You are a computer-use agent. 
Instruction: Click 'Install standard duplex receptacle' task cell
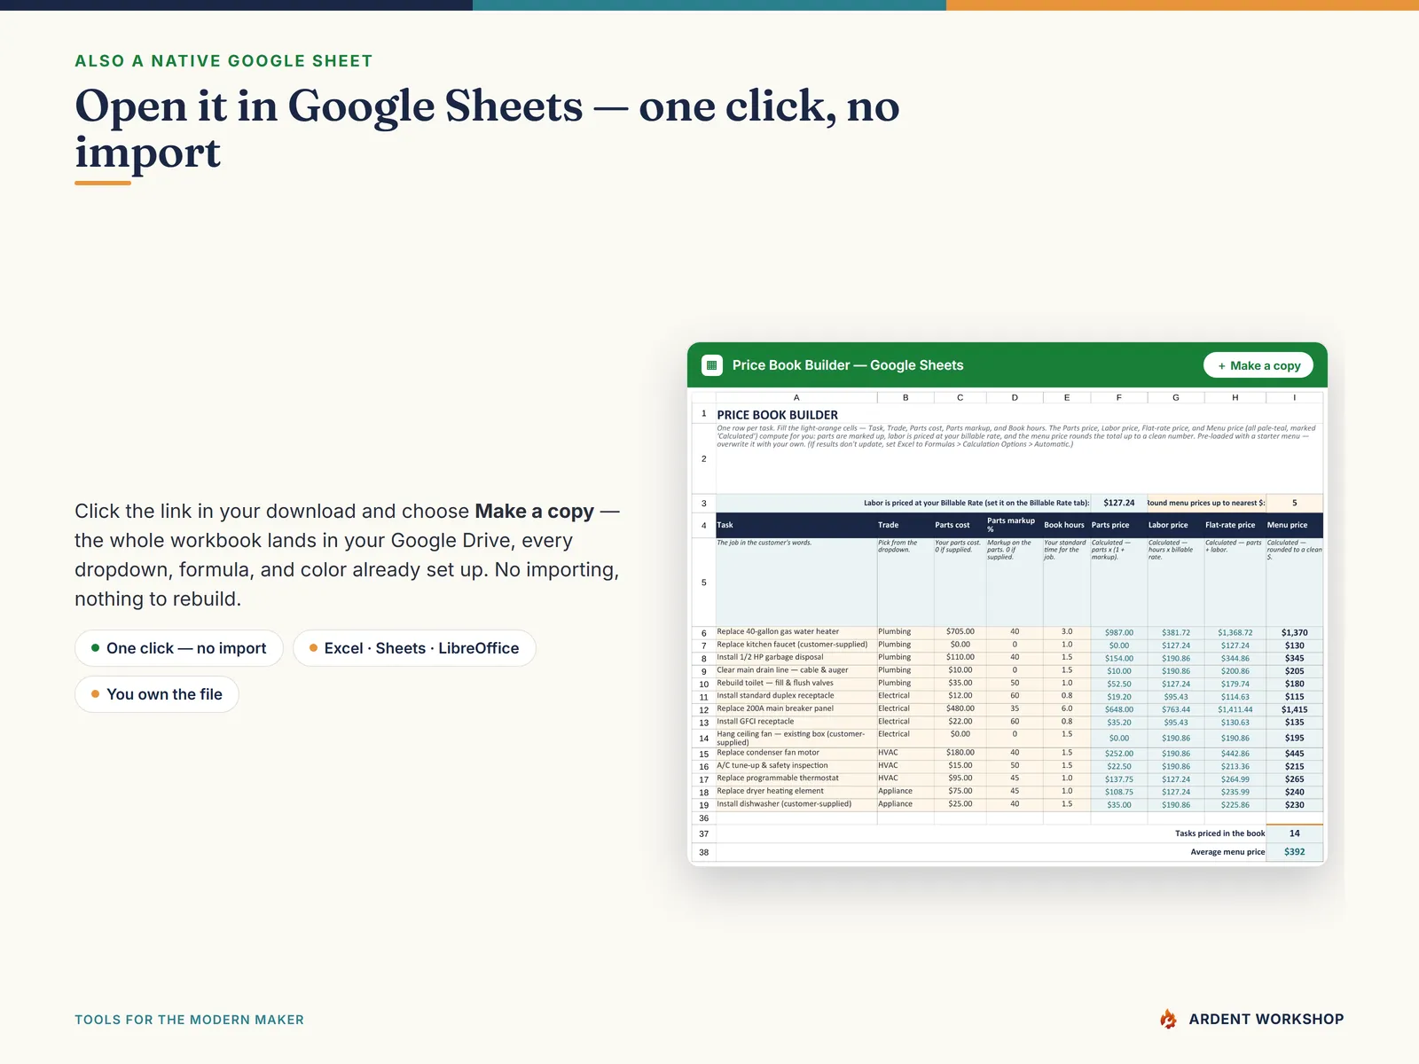(x=796, y=696)
